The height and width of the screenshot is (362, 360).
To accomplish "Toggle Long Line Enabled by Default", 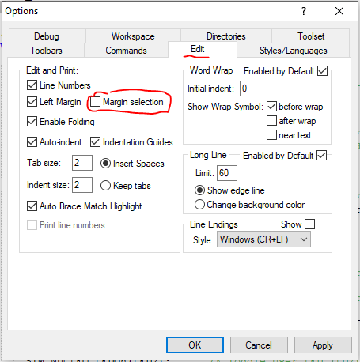I will click(321, 156).
